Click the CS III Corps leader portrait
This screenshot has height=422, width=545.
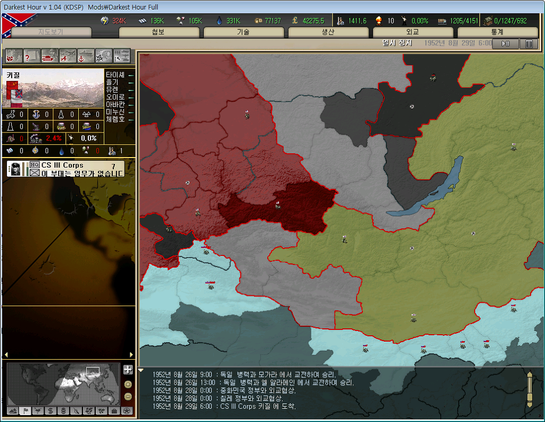tap(15, 169)
